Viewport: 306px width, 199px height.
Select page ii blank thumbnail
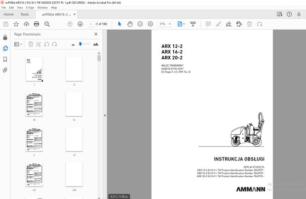[74, 69]
